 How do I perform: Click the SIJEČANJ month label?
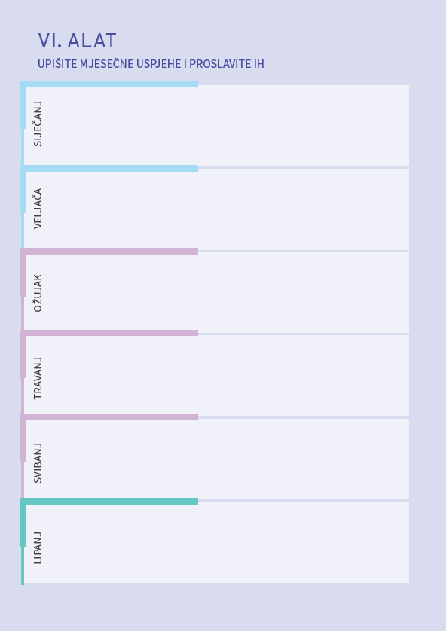click(x=38, y=123)
